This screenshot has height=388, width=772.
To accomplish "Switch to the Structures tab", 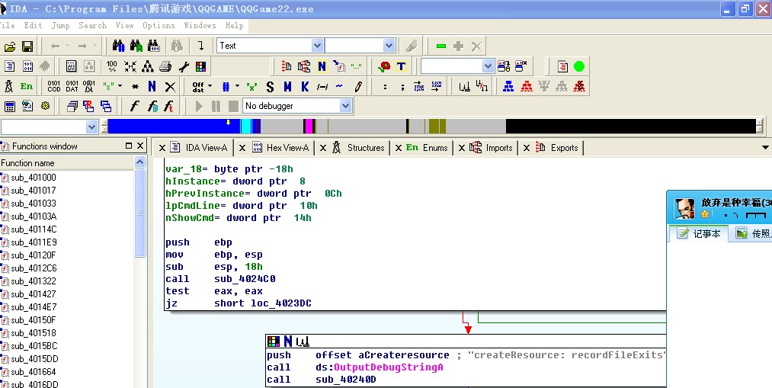I will (x=358, y=148).
